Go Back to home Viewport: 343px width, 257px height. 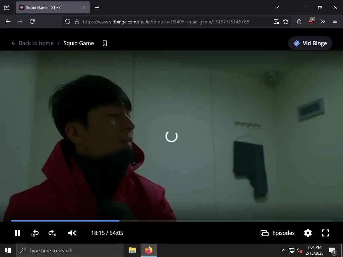32,43
